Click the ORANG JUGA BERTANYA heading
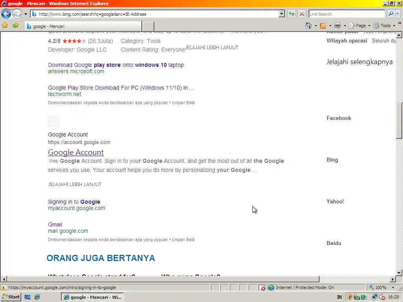 (x=101, y=258)
